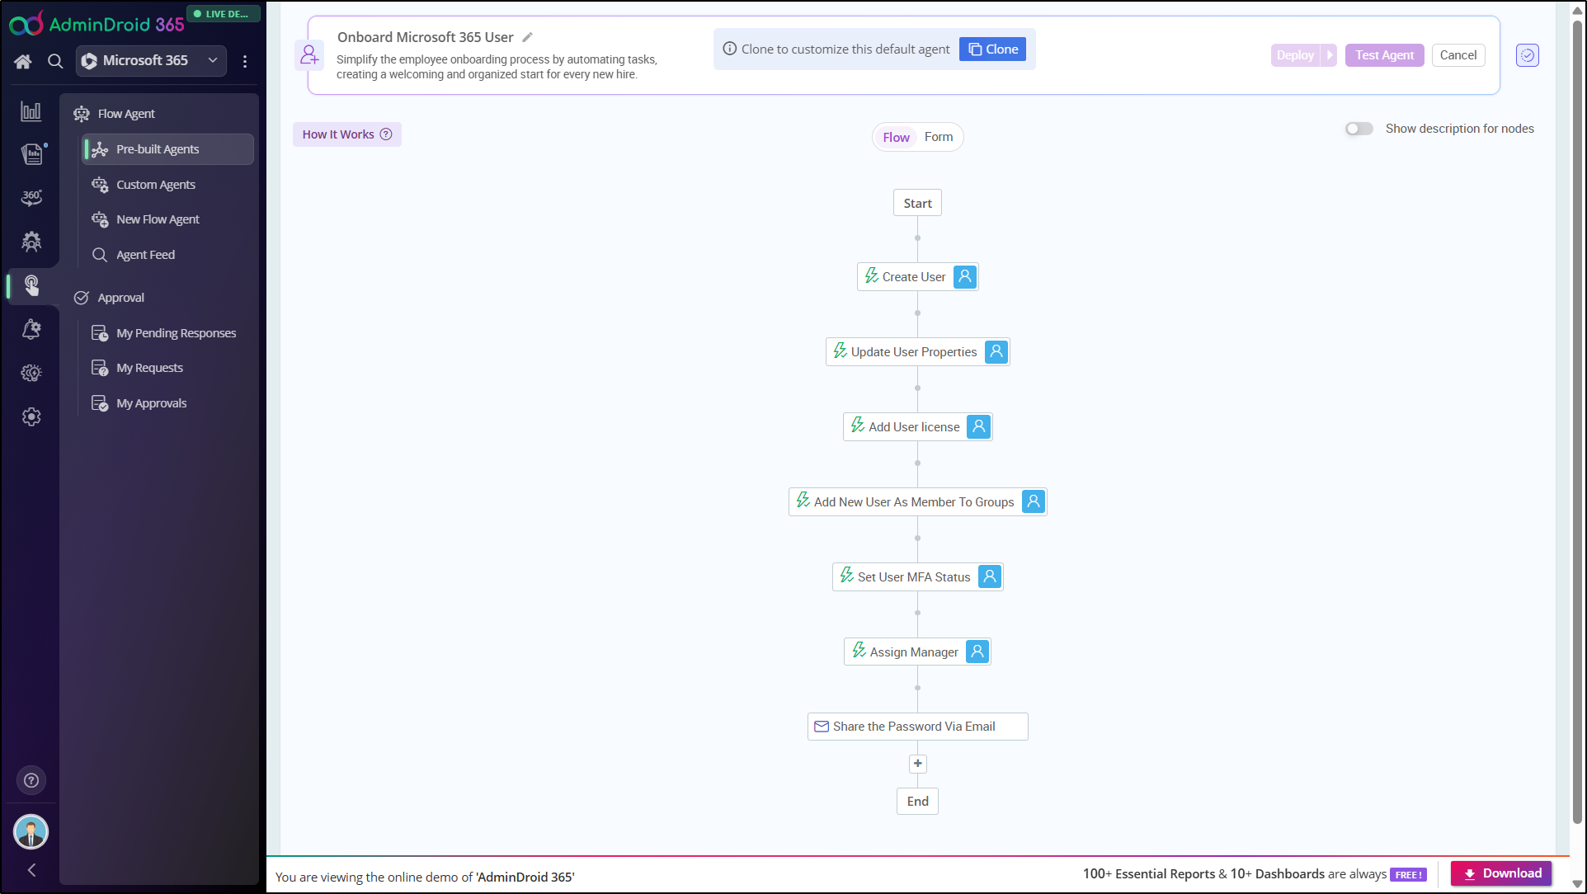This screenshot has width=1587, height=894.
Task: Edit the agent title with the pencil icon
Action: pos(527,37)
